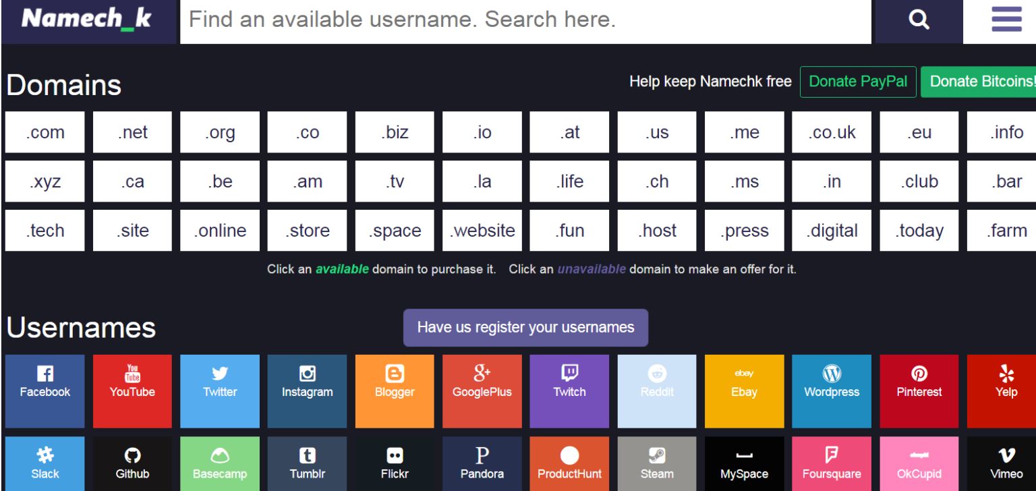Select the Pandora tile
Screen dimensions: 1036x491
[x=482, y=464]
